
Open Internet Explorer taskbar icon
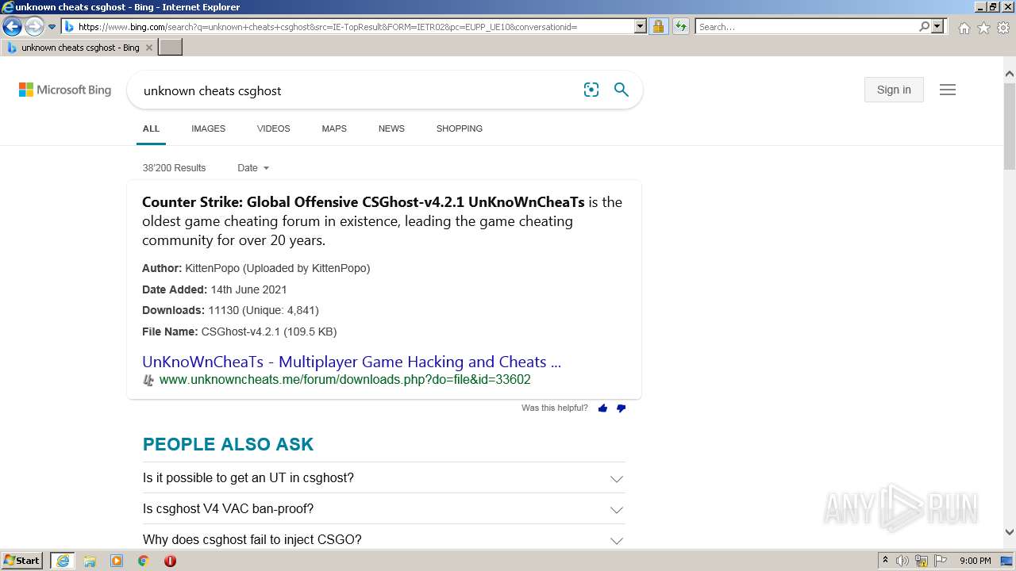tap(63, 561)
